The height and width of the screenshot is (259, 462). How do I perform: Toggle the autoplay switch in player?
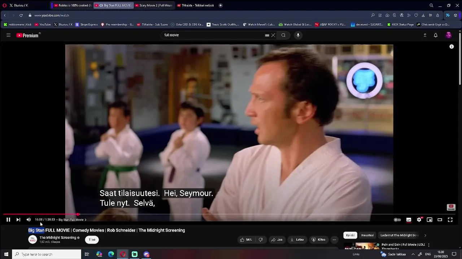tap(397, 220)
